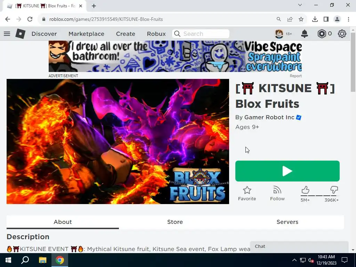Viewport: 356px width, 267px height.
Task: Close the KITSUNE Blox Fruits tab
Action: click(81, 6)
